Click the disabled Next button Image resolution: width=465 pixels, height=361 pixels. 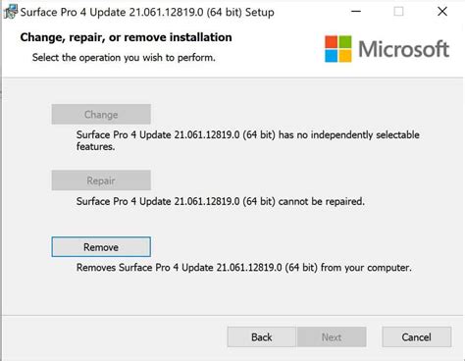click(332, 336)
